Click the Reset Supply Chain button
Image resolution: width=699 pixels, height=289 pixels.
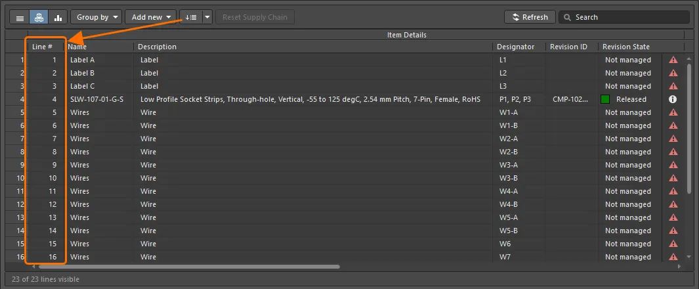tap(255, 17)
